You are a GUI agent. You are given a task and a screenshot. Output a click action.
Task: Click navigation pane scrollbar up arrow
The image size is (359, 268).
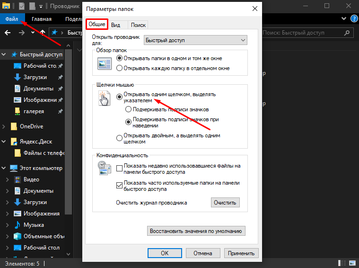tap(68, 45)
